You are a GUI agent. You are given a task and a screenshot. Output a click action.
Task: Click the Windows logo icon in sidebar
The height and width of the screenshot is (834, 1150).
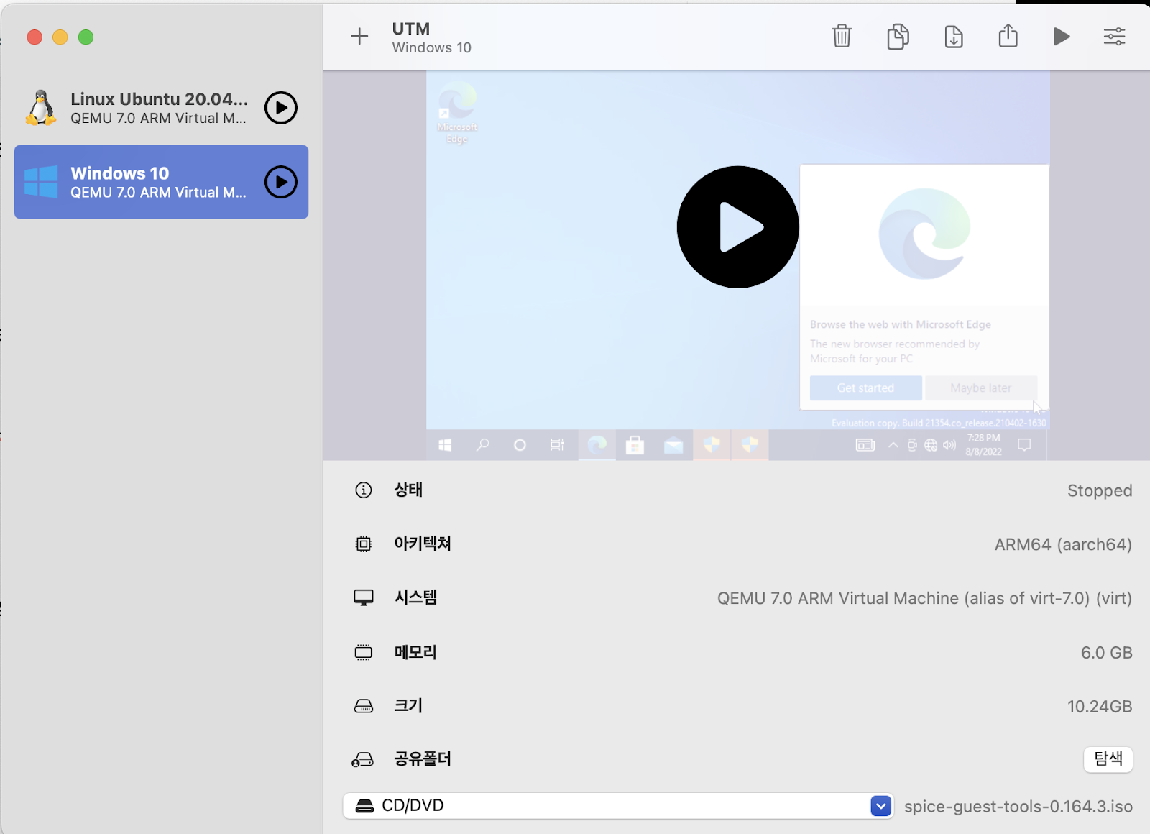pyautogui.click(x=41, y=182)
